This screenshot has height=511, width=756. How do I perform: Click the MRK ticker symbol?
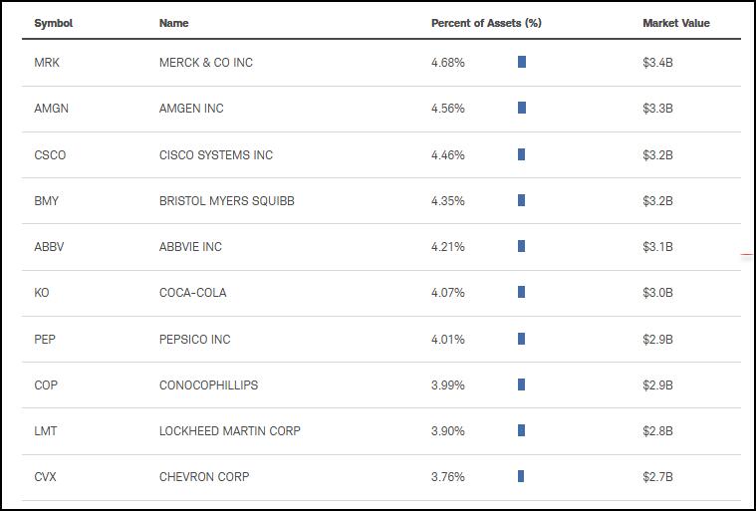pyautogui.click(x=47, y=63)
